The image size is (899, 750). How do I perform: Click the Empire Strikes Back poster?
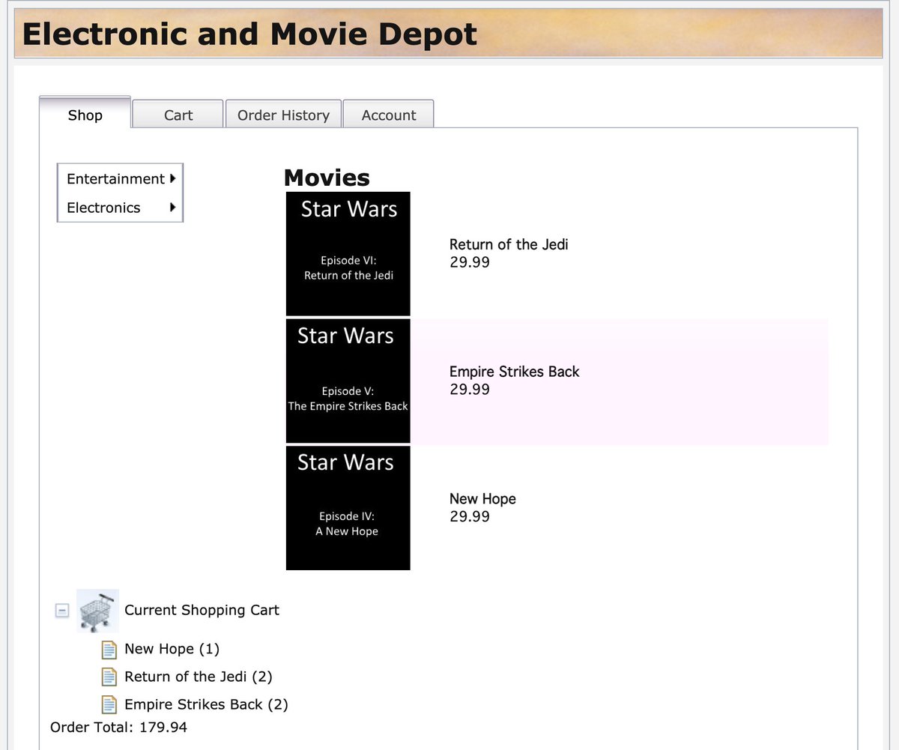[x=348, y=381]
